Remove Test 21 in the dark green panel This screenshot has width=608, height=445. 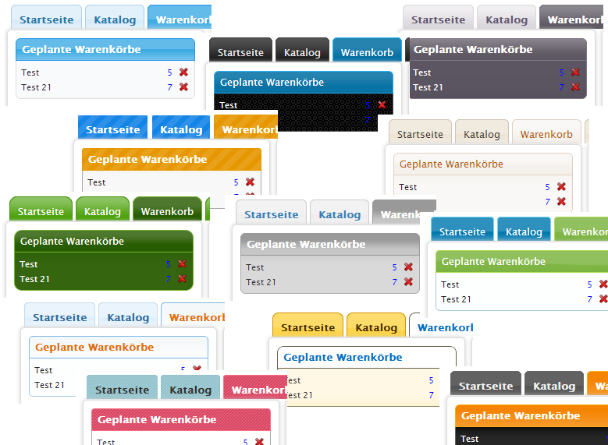tap(182, 279)
